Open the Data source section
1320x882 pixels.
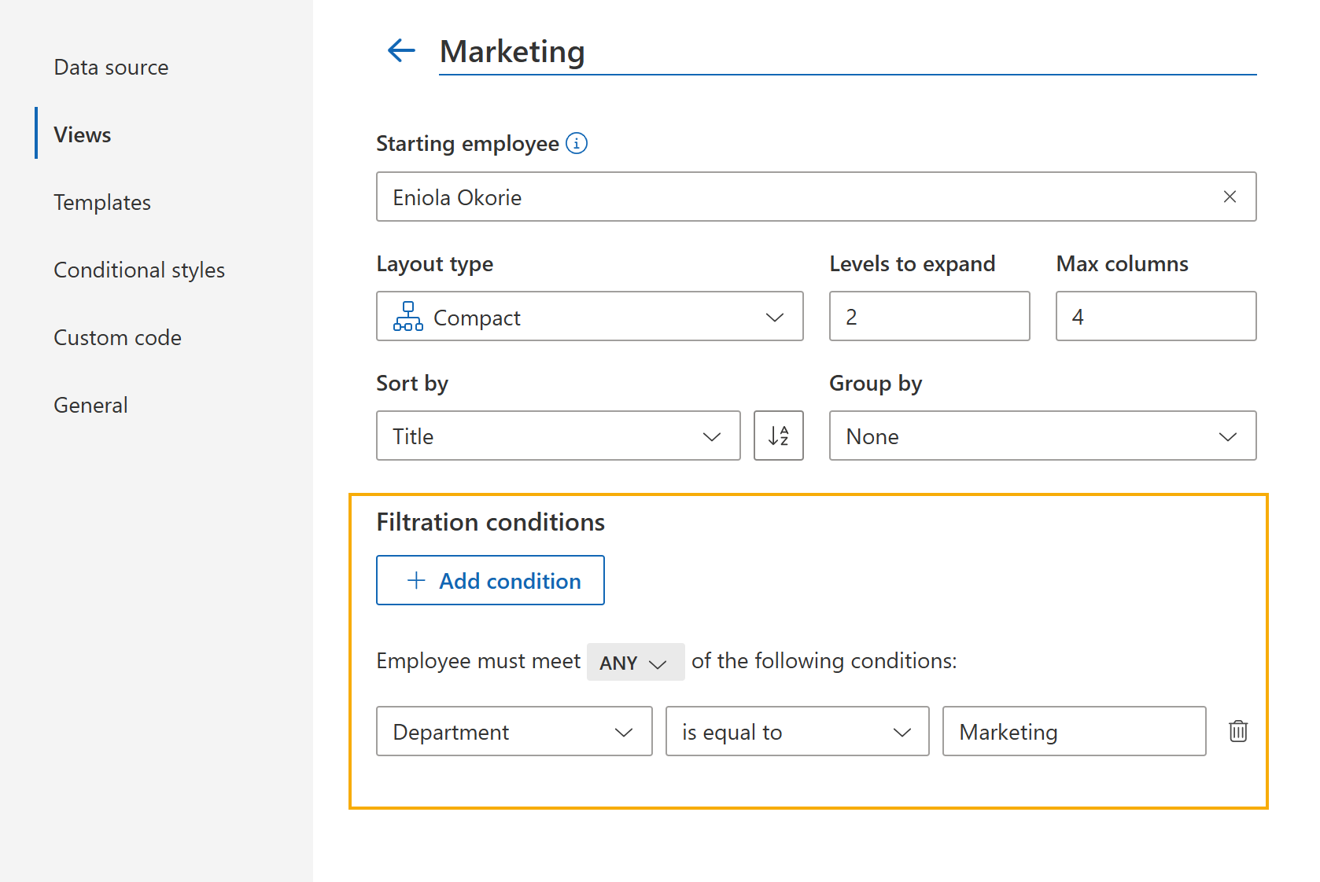111,68
